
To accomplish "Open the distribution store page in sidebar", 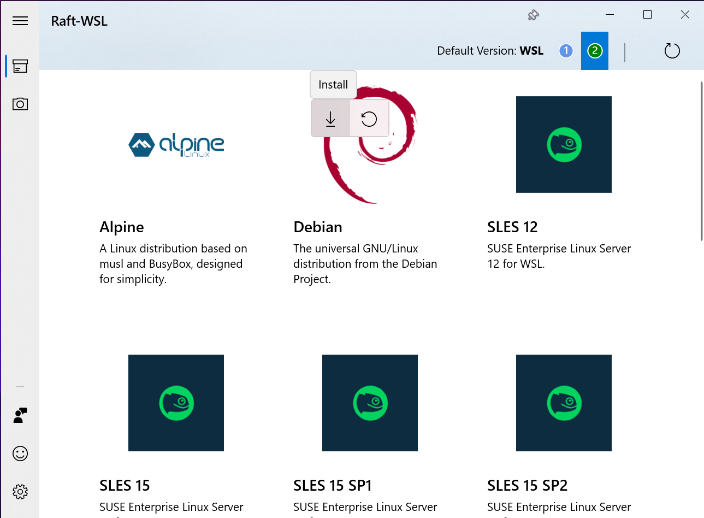I will pos(20,66).
